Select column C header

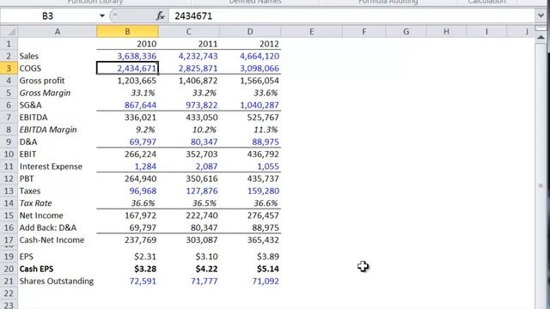click(x=189, y=32)
